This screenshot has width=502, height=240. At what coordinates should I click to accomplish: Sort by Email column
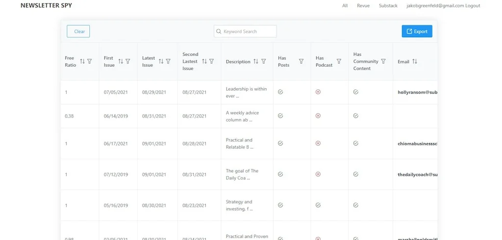(415, 61)
